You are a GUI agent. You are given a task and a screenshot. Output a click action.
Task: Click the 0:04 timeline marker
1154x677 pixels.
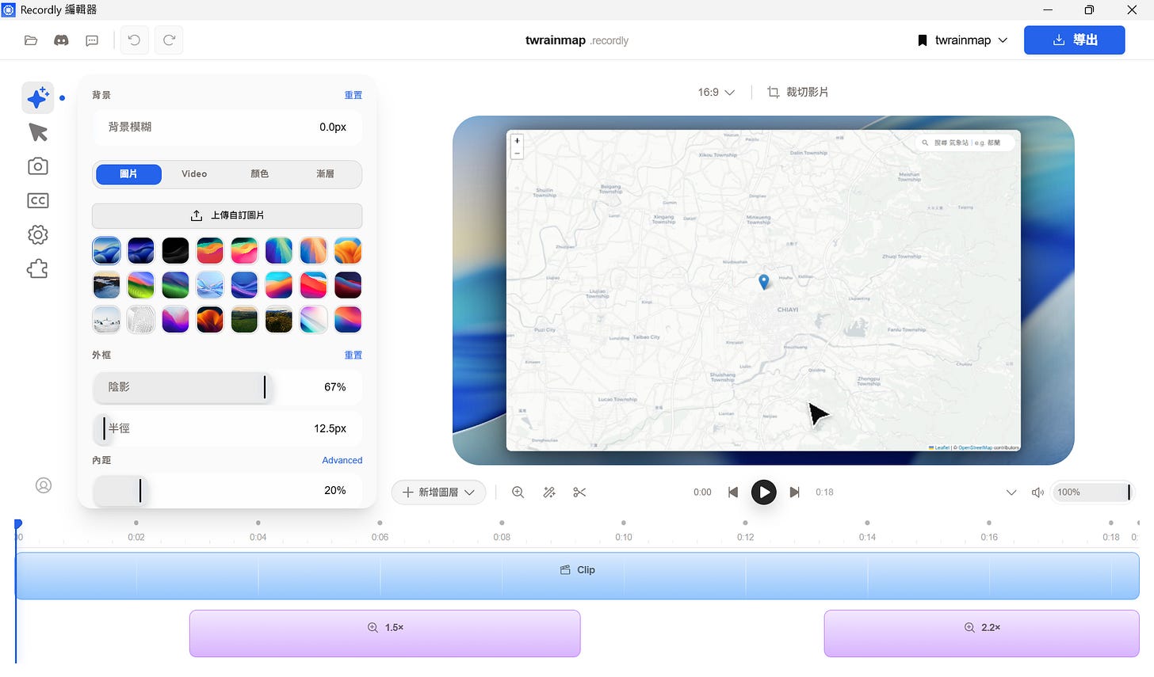coord(258,537)
